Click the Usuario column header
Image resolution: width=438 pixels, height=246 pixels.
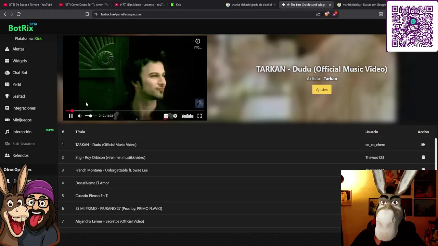(x=372, y=132)
